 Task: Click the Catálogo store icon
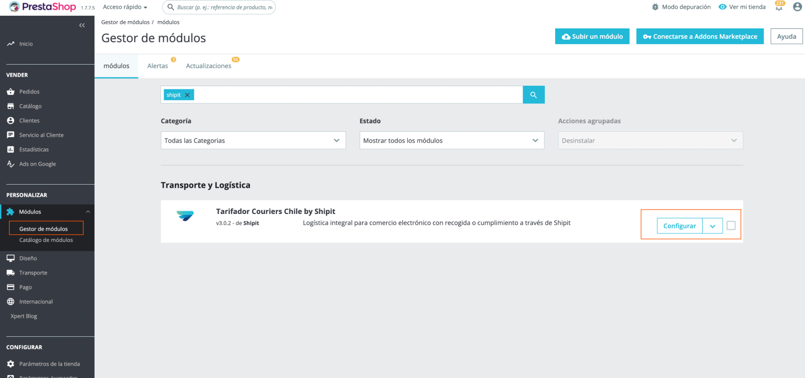coord(11,106)
